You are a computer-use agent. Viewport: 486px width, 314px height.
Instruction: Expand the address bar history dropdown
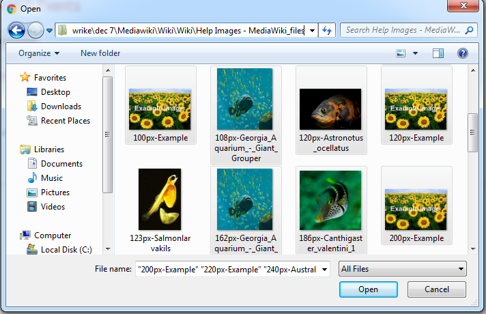(x=313, y=31)
